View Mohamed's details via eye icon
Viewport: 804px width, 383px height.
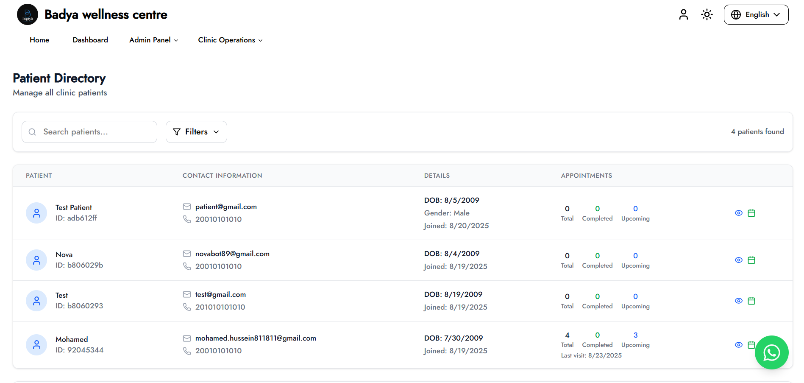739,345
